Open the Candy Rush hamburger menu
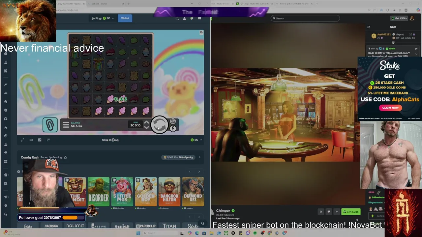 tap(66, 125)
